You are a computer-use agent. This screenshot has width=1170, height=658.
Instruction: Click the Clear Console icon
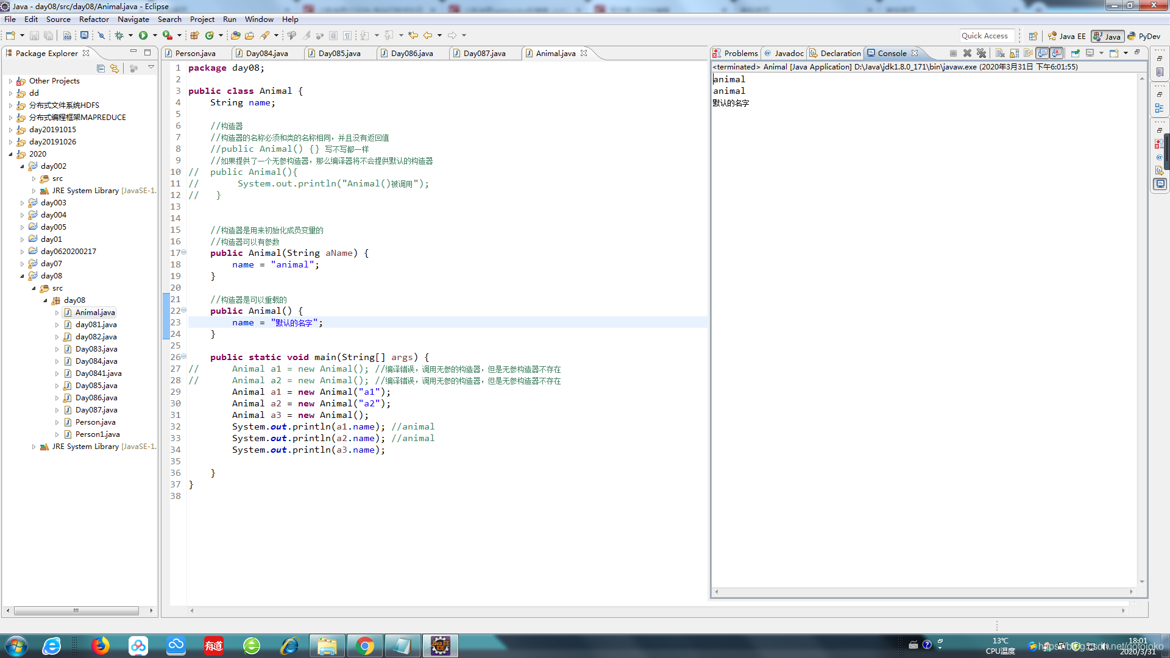[1000, 54]
